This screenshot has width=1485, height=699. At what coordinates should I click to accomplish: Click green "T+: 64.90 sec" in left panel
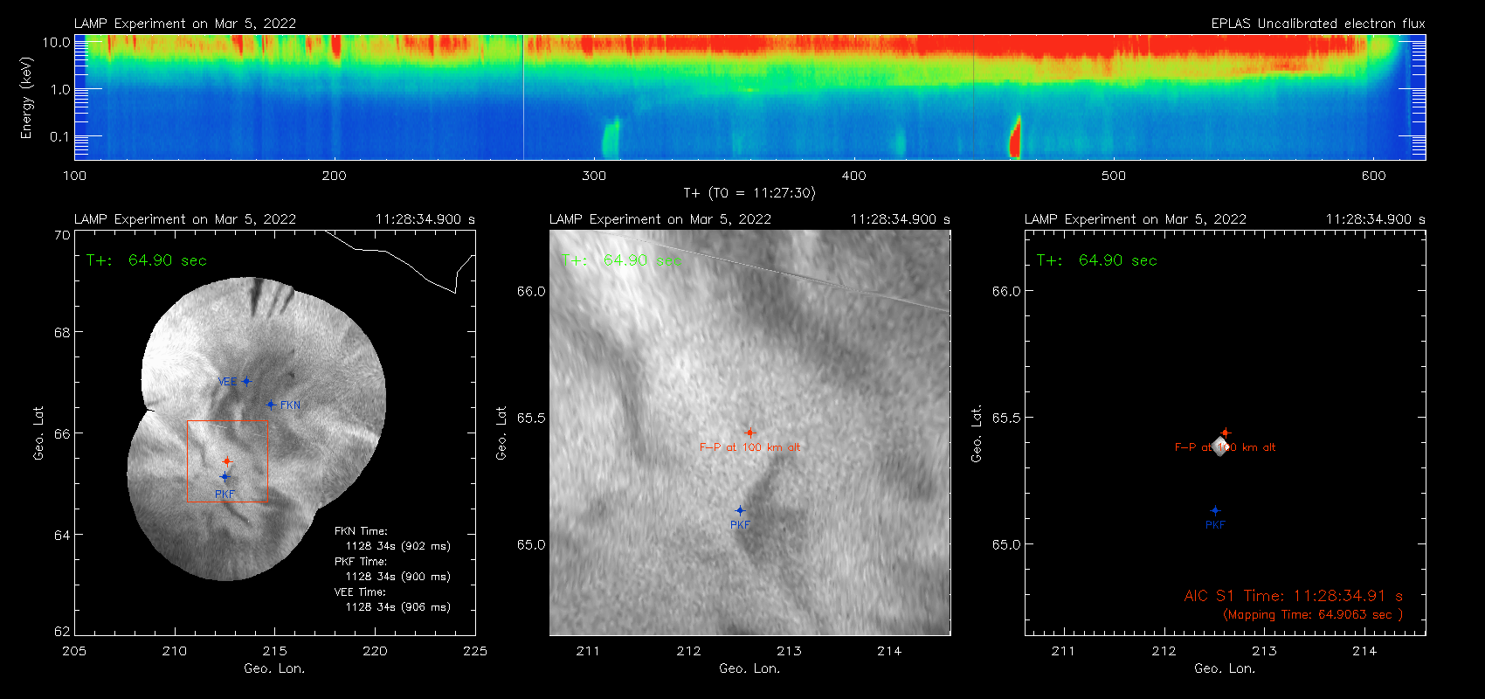pos(146,260)
